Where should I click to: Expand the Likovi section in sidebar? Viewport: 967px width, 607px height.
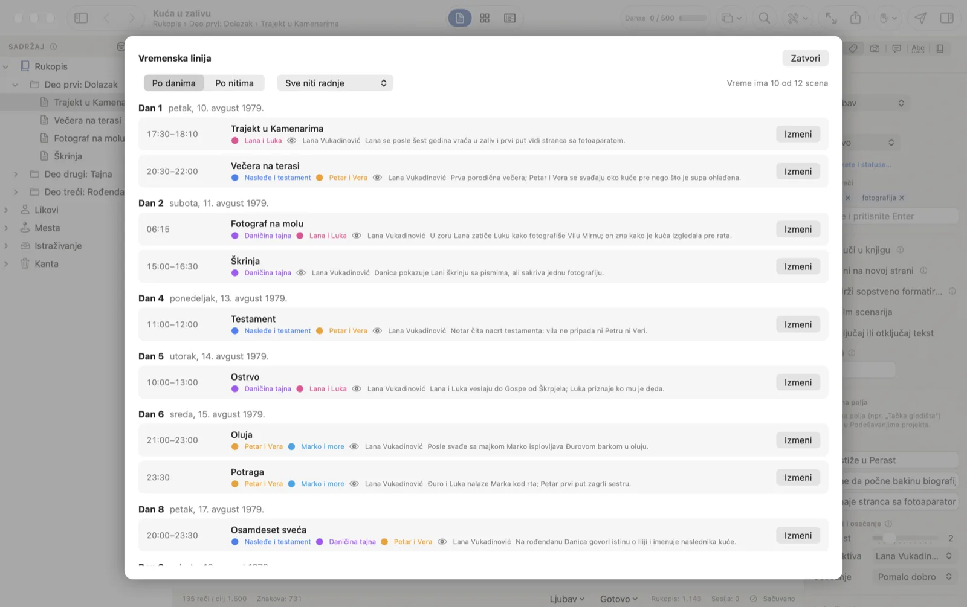tap(6, 210)
